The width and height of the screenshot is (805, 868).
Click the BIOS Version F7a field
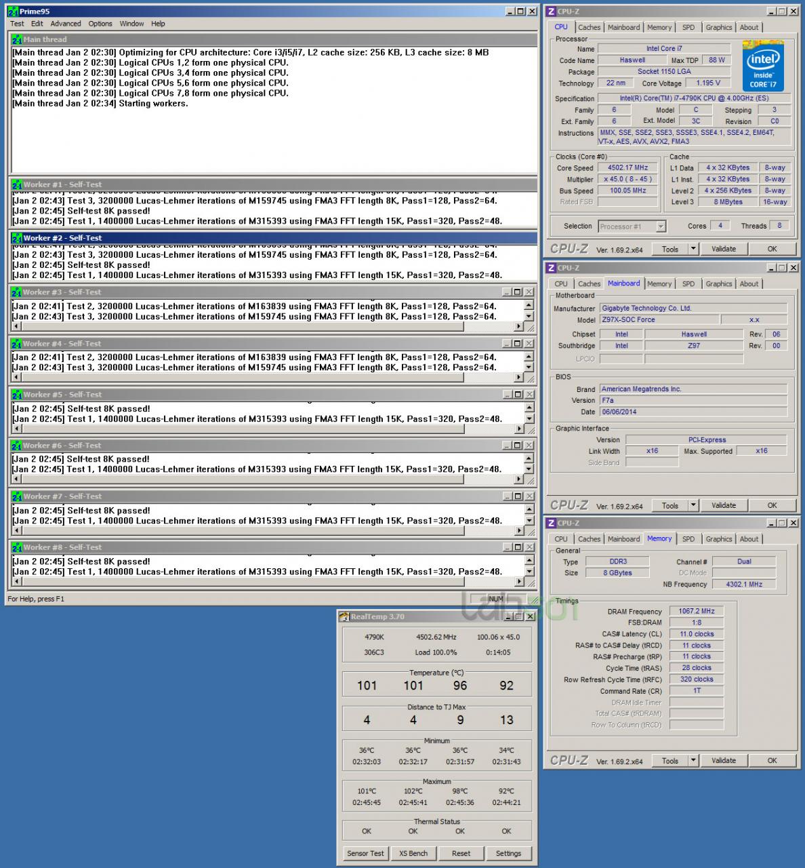(x=693, y=401)
